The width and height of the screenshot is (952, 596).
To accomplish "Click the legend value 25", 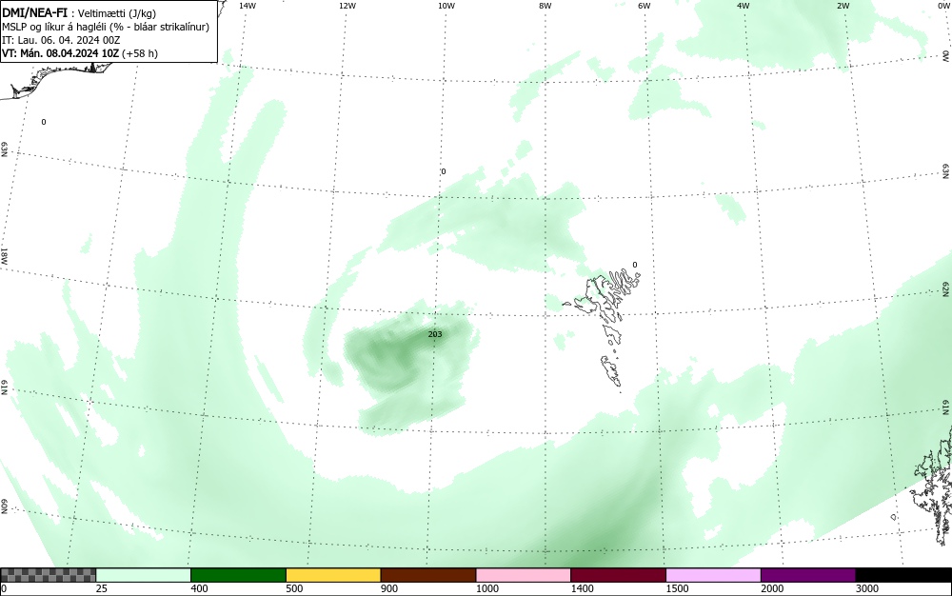I will tap(102, 588).
